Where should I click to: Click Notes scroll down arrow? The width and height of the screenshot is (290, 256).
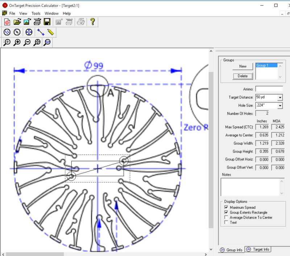point(282,193)
